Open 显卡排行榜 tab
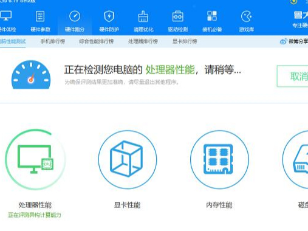308x231 pixels. (x=185, y=41)
